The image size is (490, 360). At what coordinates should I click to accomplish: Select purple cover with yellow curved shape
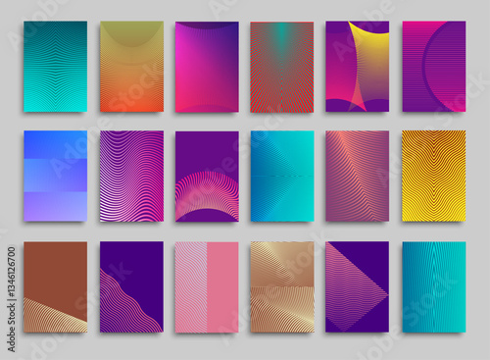coord(358,67)
